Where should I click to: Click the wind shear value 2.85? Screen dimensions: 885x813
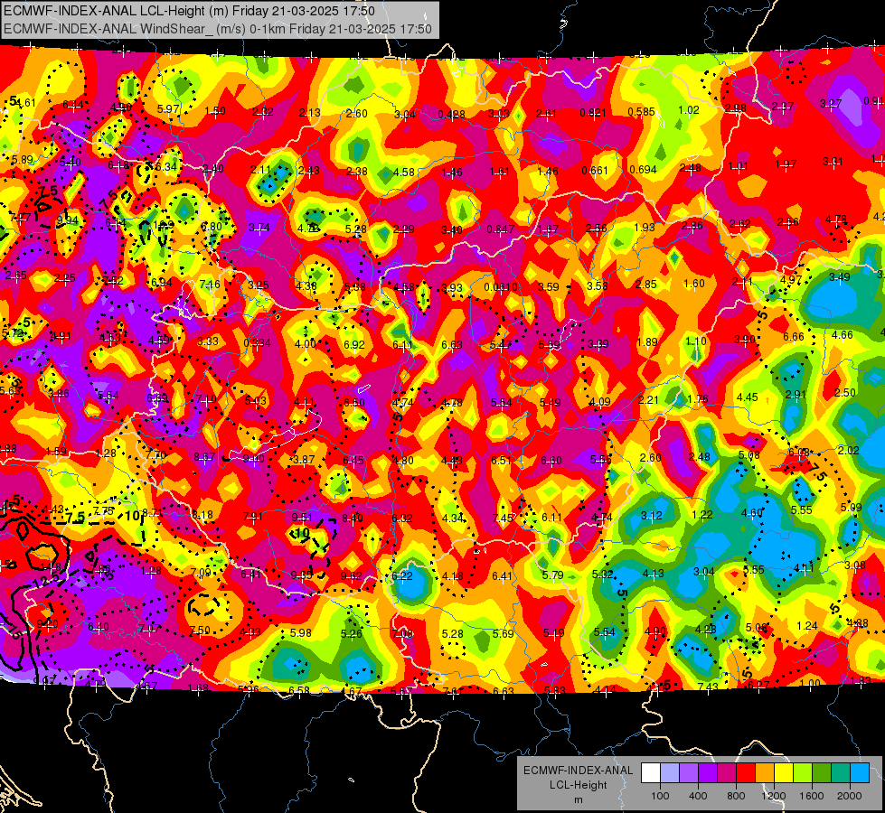(x=645, y=285)
